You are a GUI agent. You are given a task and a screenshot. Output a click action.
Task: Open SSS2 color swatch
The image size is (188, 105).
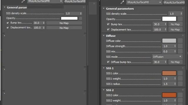(x=169, y=95)
